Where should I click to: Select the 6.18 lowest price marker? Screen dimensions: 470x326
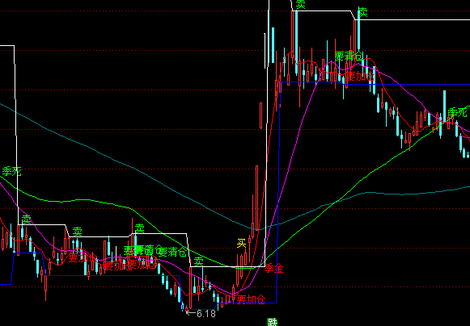(201, 313)
